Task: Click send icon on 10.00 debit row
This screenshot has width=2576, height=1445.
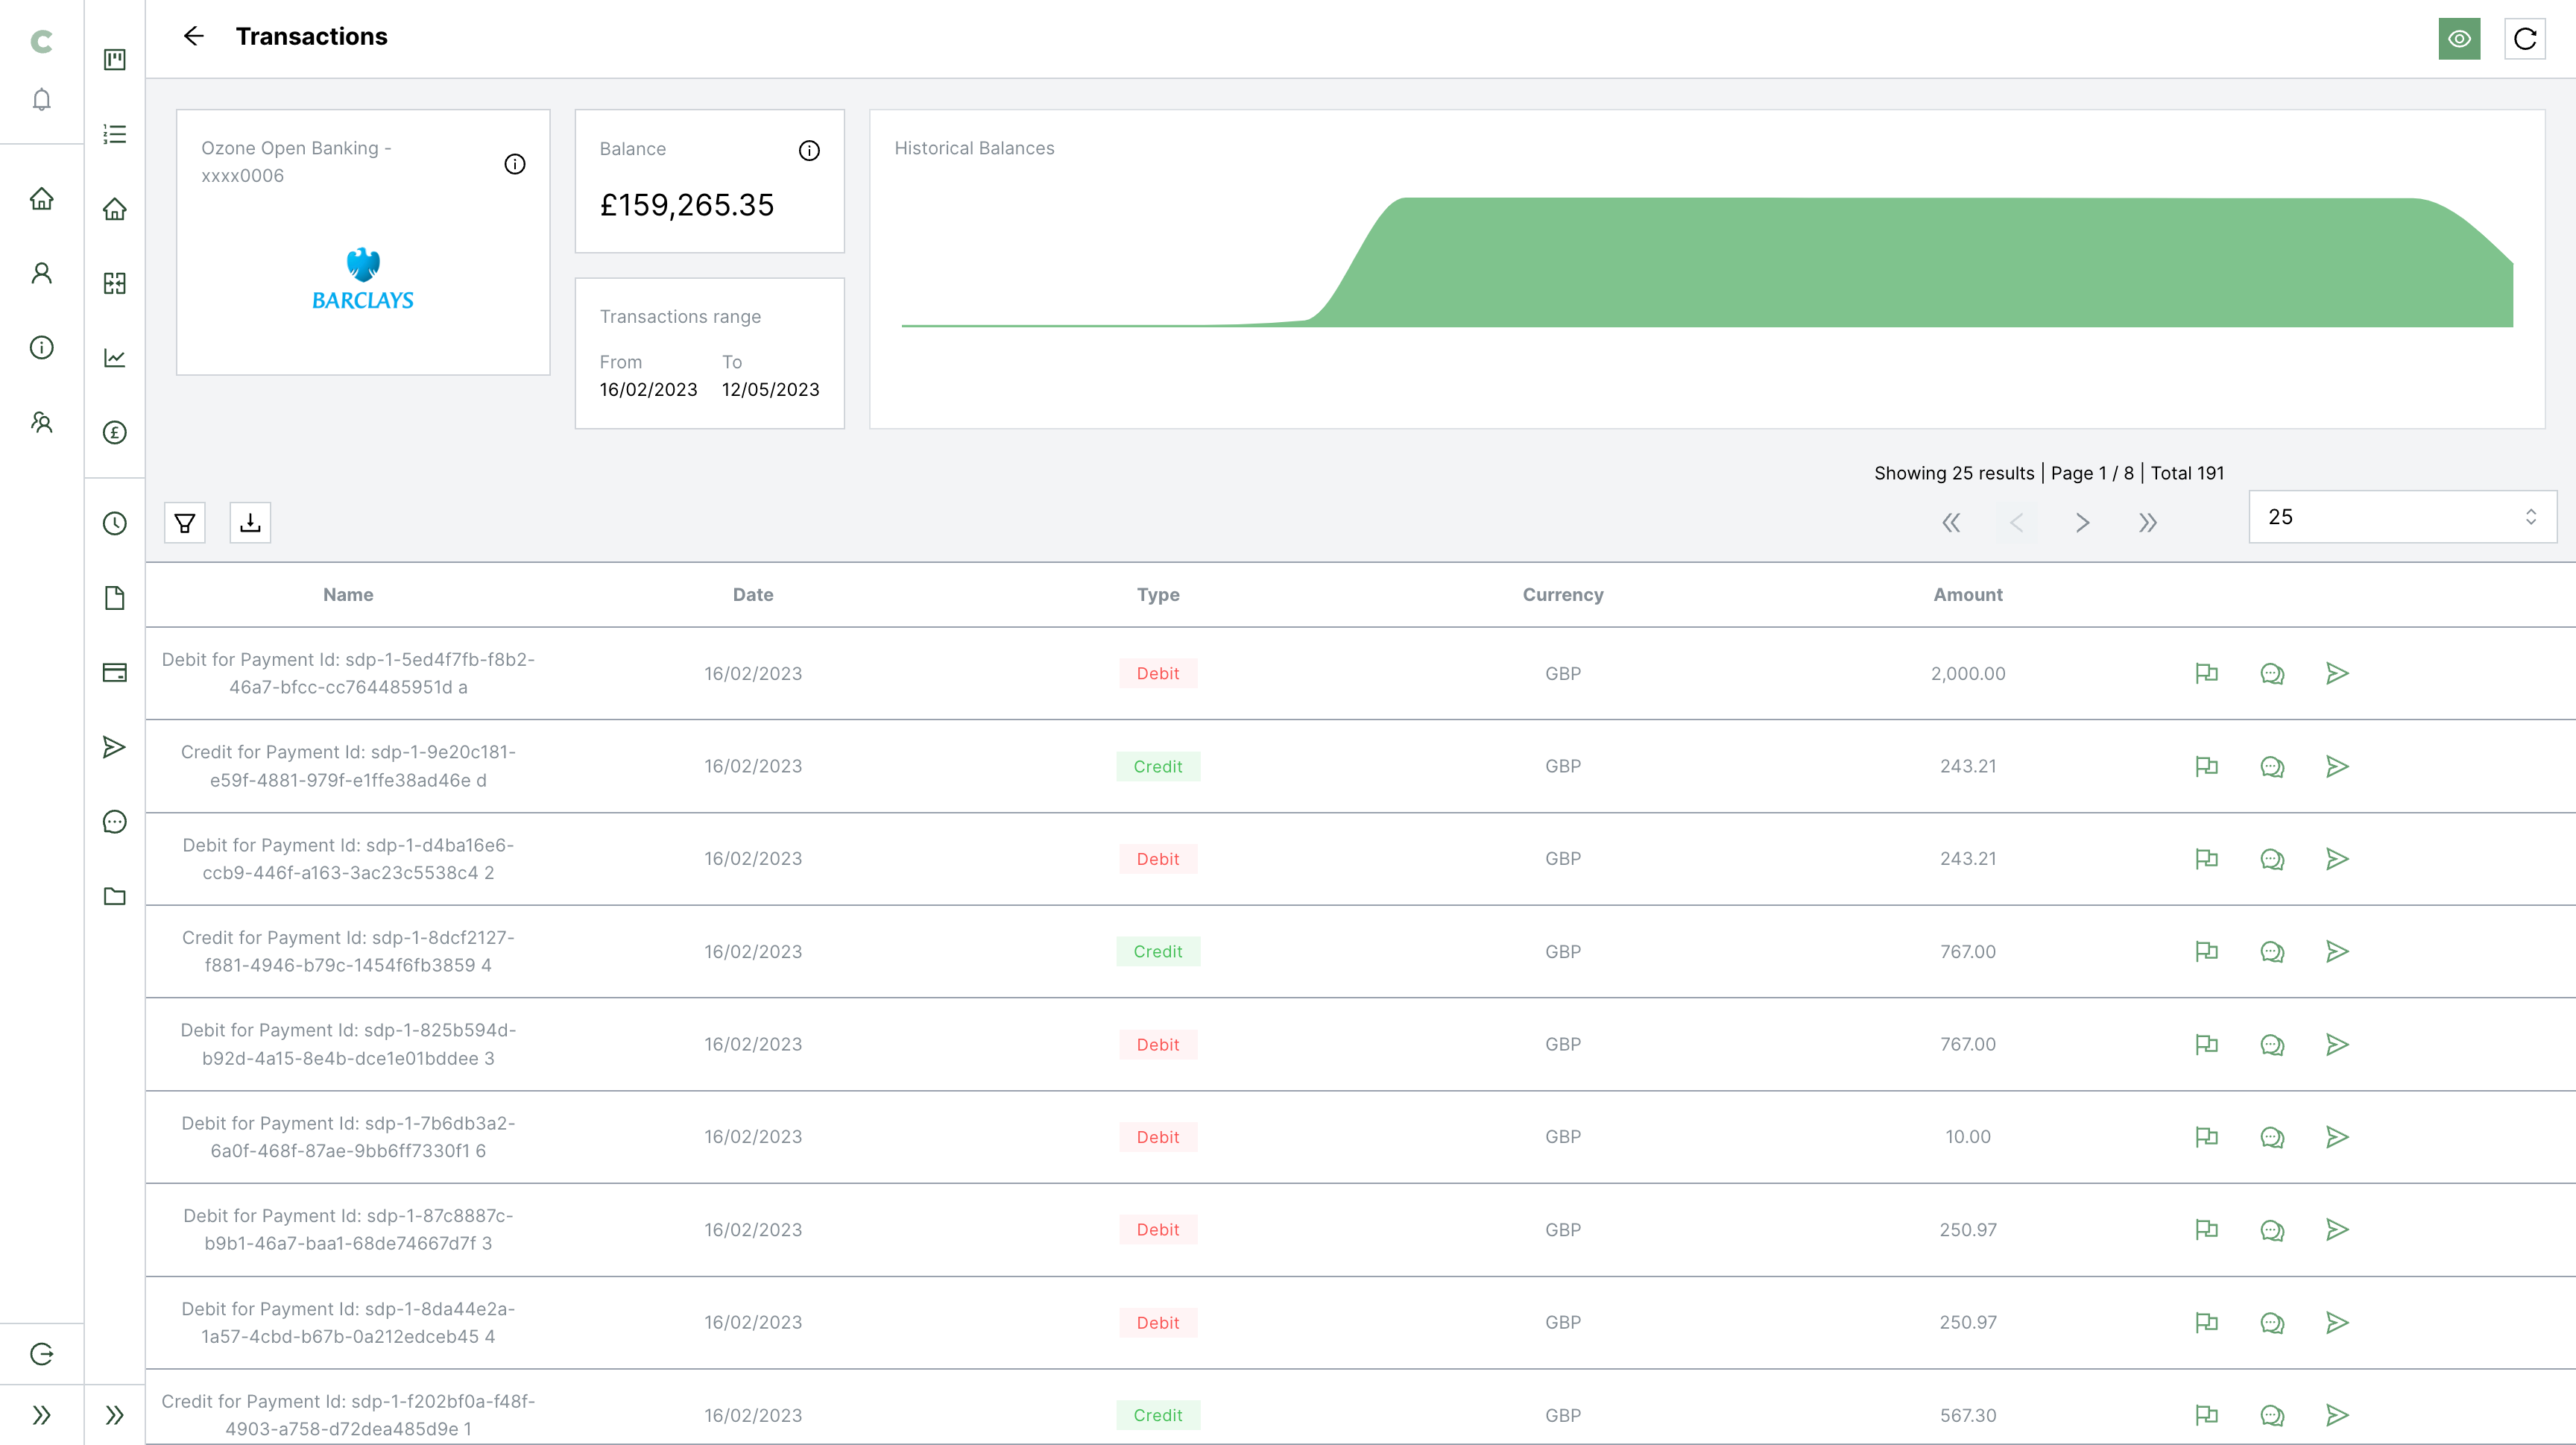Action: (x=2337, y=1137)
